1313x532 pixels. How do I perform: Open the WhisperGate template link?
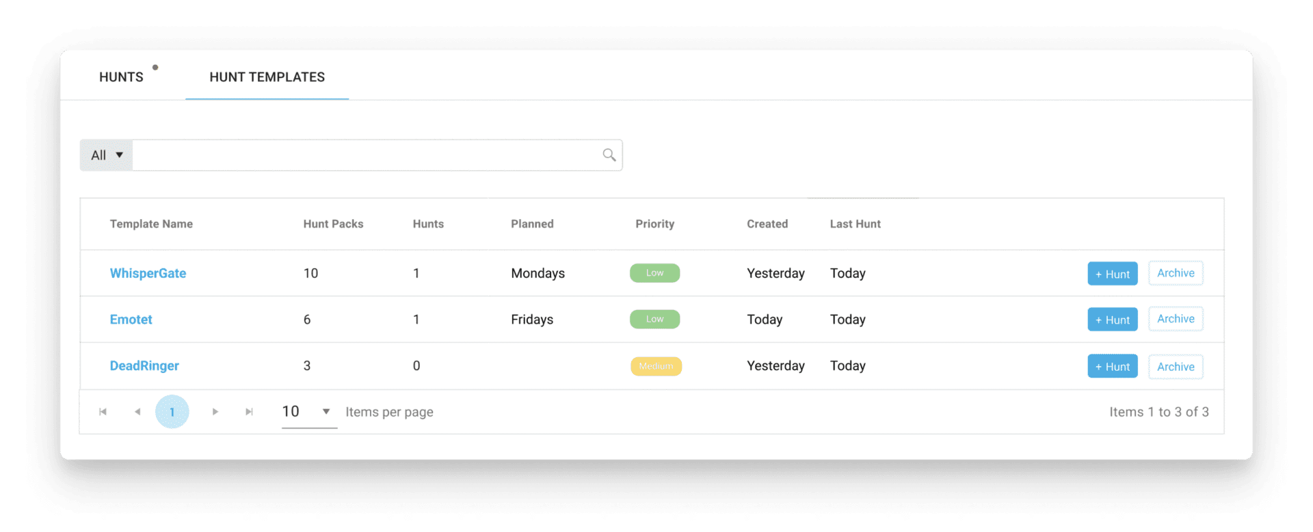[148, 273]
